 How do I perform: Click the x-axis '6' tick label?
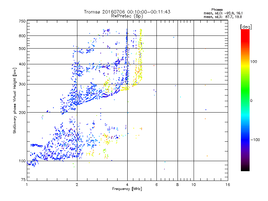click(x=156, y=185)
